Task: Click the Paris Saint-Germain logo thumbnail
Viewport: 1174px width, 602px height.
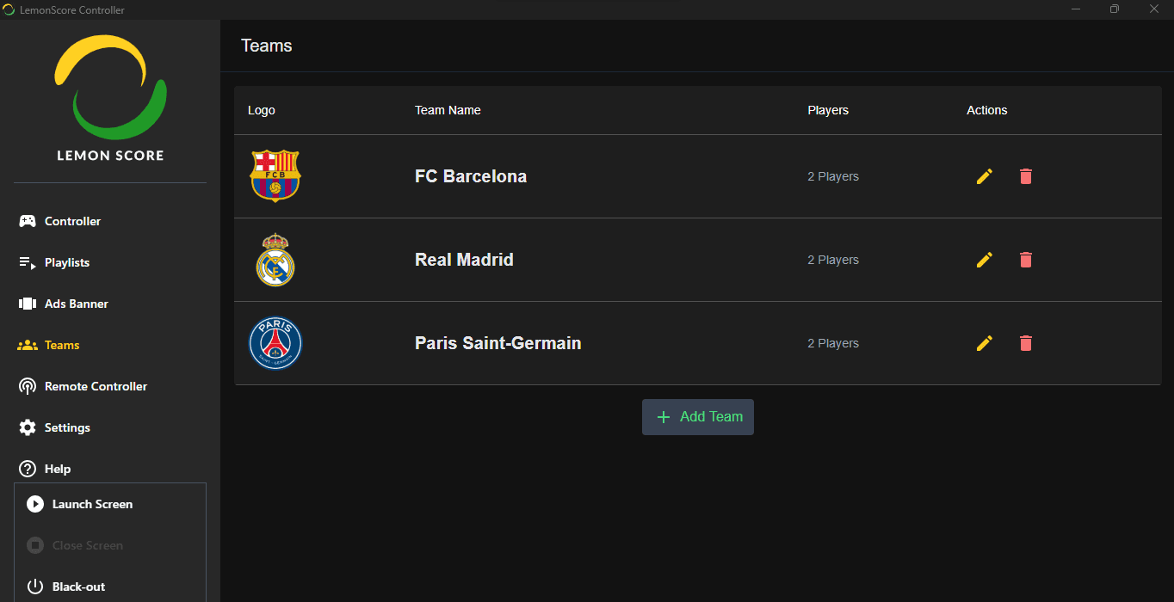Action: point(275,343)
